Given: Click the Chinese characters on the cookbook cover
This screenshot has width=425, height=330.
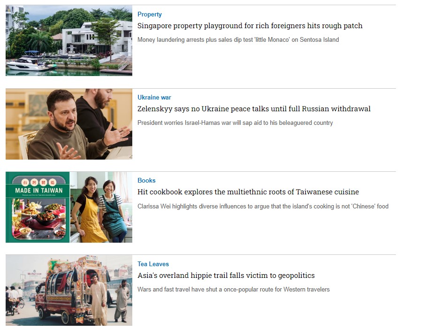Looking at the screenshot, I should click(x=38, y=182).
